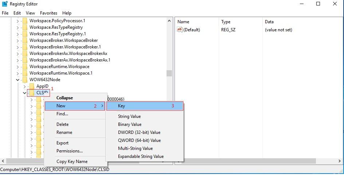The height and width of the screenshot is (175, 344).
Task: Expand WorkspaceBroker.WorkspaceBroker node
Action: tap(17, 40)
